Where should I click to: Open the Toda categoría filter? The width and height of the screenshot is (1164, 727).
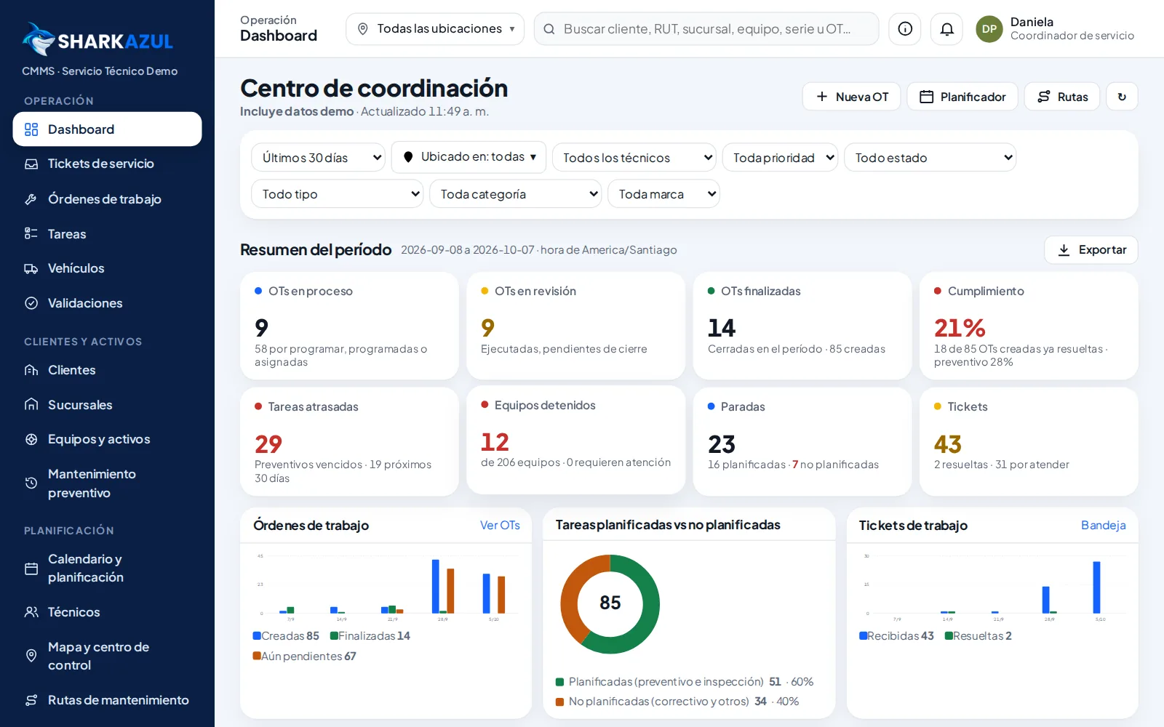(x=516, y=194)
